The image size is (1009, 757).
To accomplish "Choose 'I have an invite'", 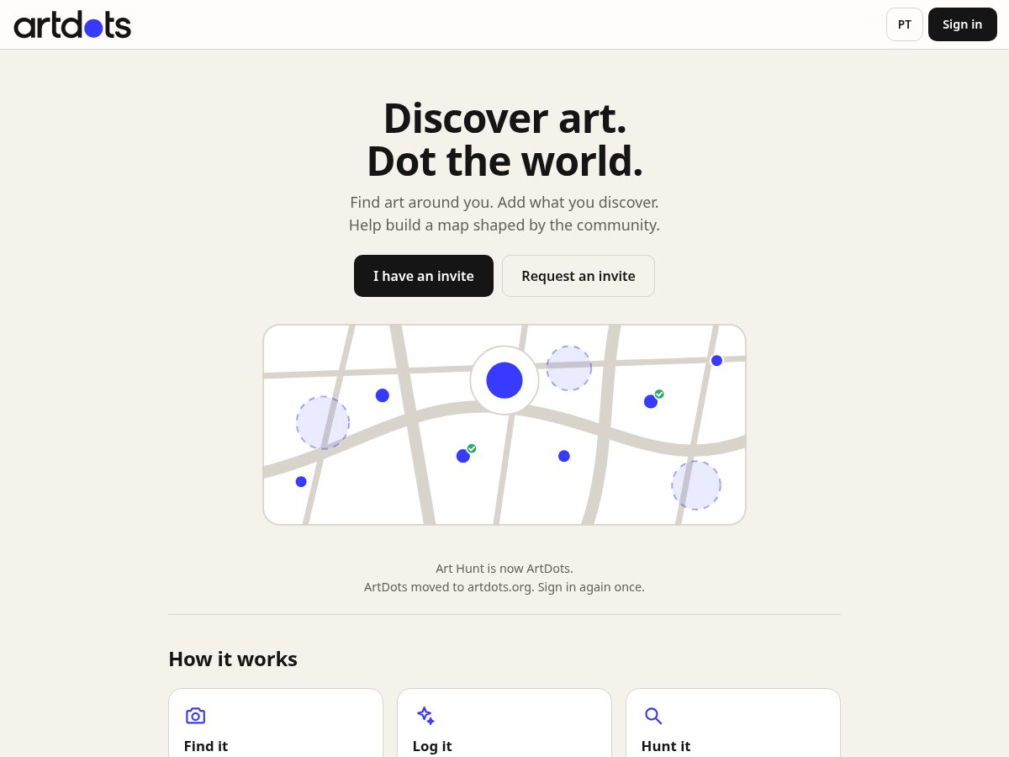I will point(424,276).
